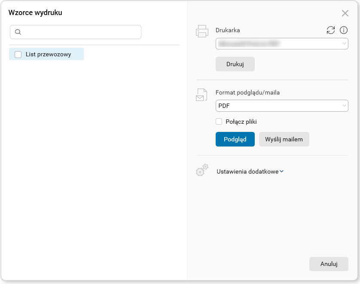Screen dimensions: 360x284
Task: Click the printer icon beside Drukarka
Action: click(202, 31)
